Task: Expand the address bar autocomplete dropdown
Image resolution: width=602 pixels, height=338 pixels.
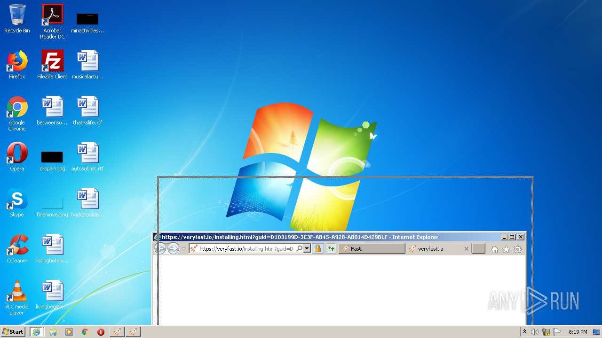Action: click(307, 249)
